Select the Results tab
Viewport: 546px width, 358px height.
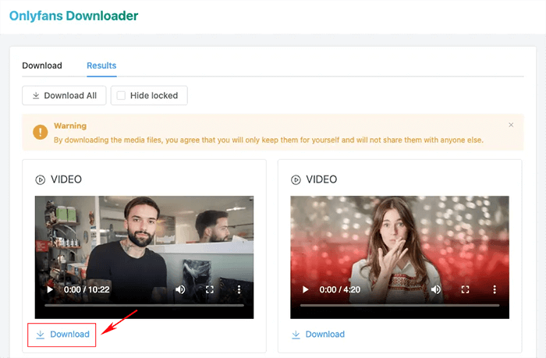pyautogui.click(x=101, y=66)
